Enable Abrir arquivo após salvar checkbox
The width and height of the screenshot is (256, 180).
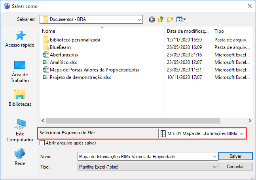(42, 143)
